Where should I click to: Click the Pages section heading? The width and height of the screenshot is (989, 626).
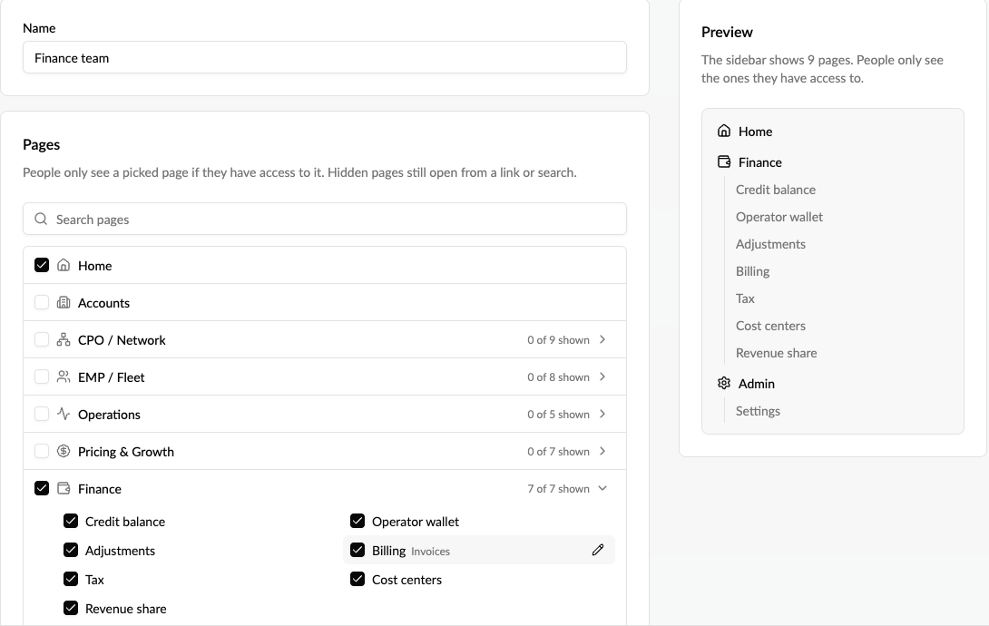point(41,144)
